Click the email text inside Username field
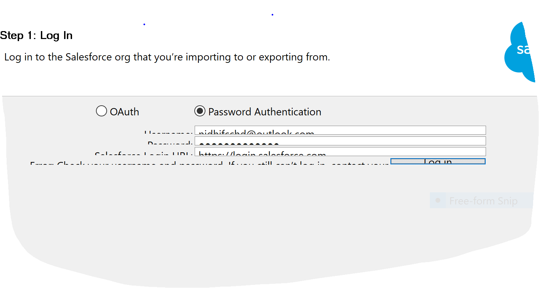The height and width of the screenshot is (288, 539). [256, 133]
